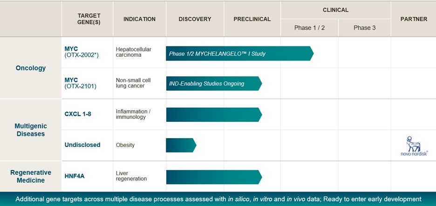436x206 pixels.
Task: Select the Regenerative Medicine category label
Action: 31,176
